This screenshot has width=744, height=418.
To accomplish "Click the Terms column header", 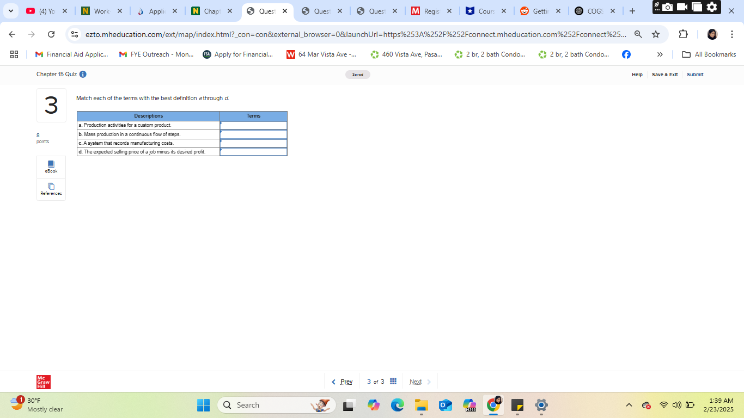I will (x=254, y=116).
